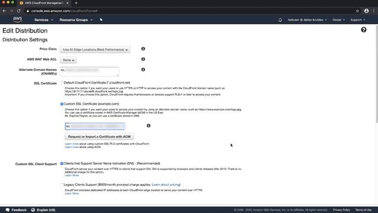Viewport: 378px width, 213px height.
Task: Open the Terms of Use link
Action: (363, 210)
